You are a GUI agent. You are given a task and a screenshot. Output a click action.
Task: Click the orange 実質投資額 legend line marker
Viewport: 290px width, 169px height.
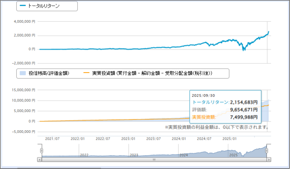coord(86,73)
